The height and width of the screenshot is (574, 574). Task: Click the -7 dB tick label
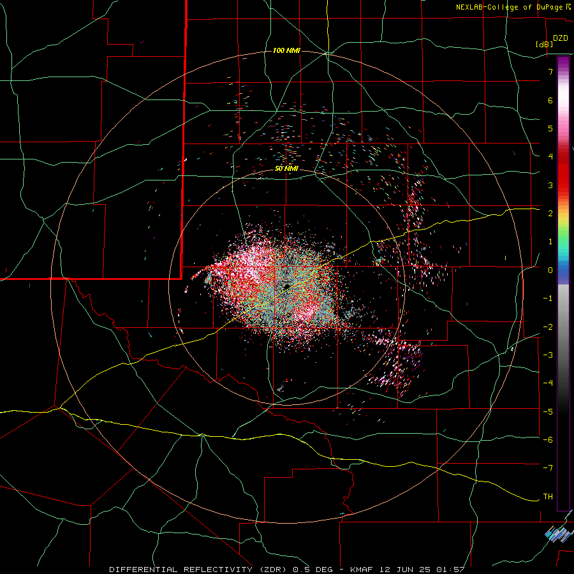click(x=548, y=468)
